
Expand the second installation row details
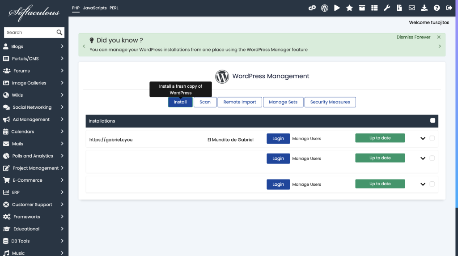tap(423, 158)
